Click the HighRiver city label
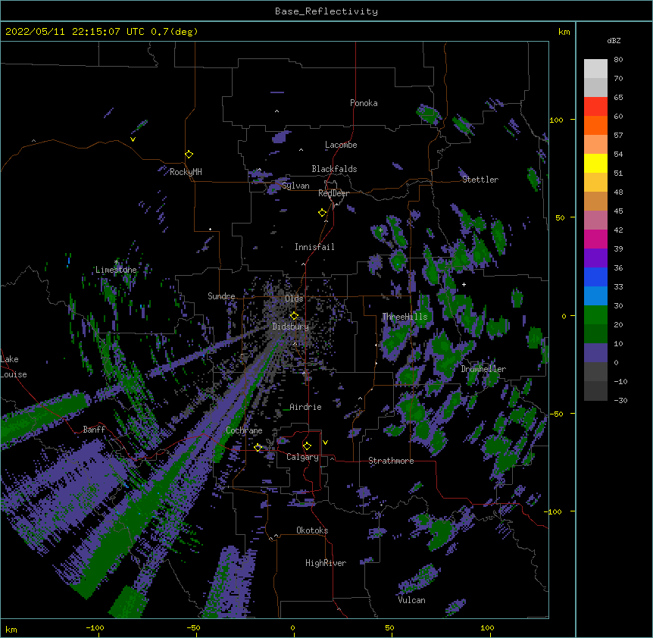This screenshot has width=653, height=638. [326, 563]
